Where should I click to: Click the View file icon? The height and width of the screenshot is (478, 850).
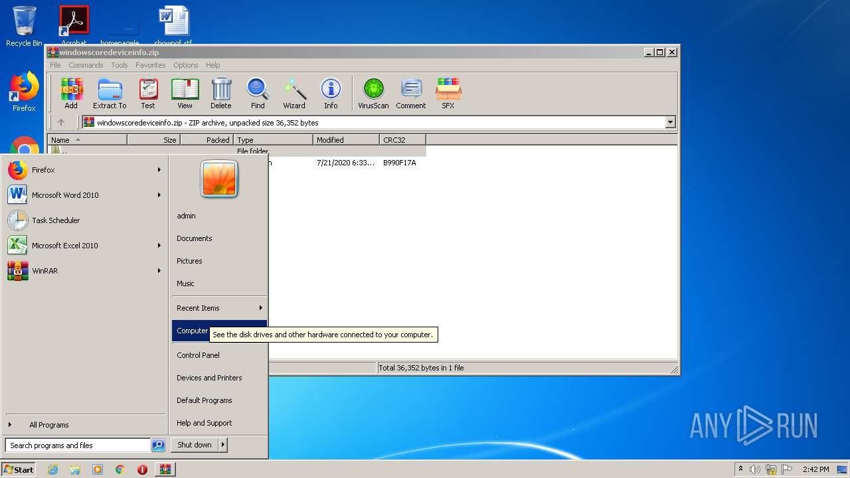point(185,94)
